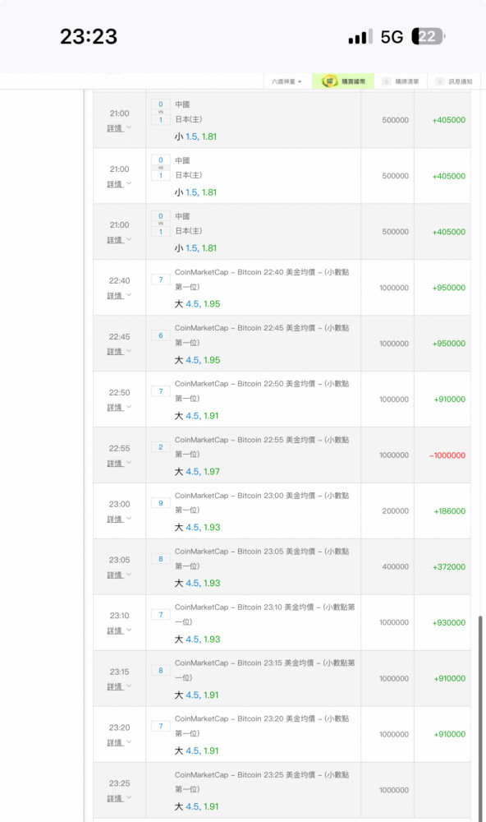Click the battery indicator showing 22

428,36
